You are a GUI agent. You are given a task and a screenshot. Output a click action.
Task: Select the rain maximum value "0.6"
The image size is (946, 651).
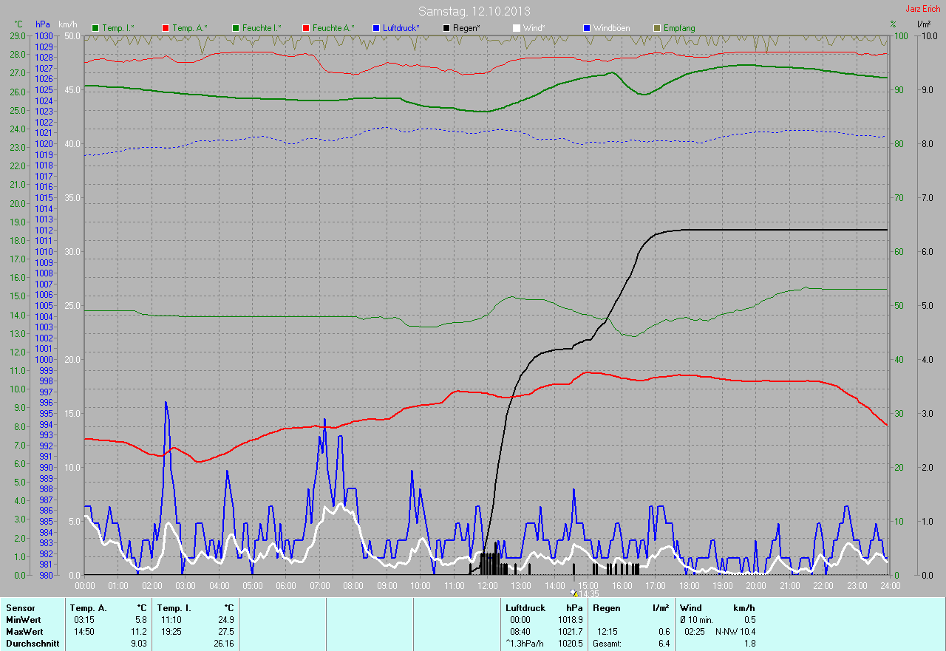coord(664,632)
